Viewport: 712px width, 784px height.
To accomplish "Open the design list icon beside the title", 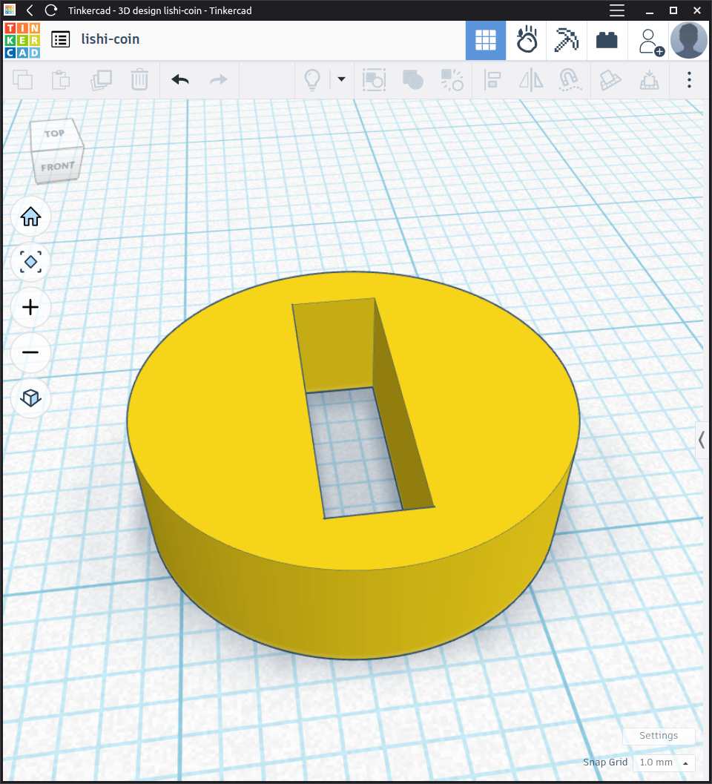I will [61, 40].
